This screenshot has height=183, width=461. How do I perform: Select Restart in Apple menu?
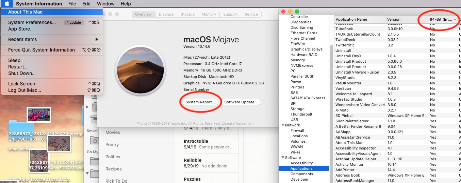click(51, 67)
